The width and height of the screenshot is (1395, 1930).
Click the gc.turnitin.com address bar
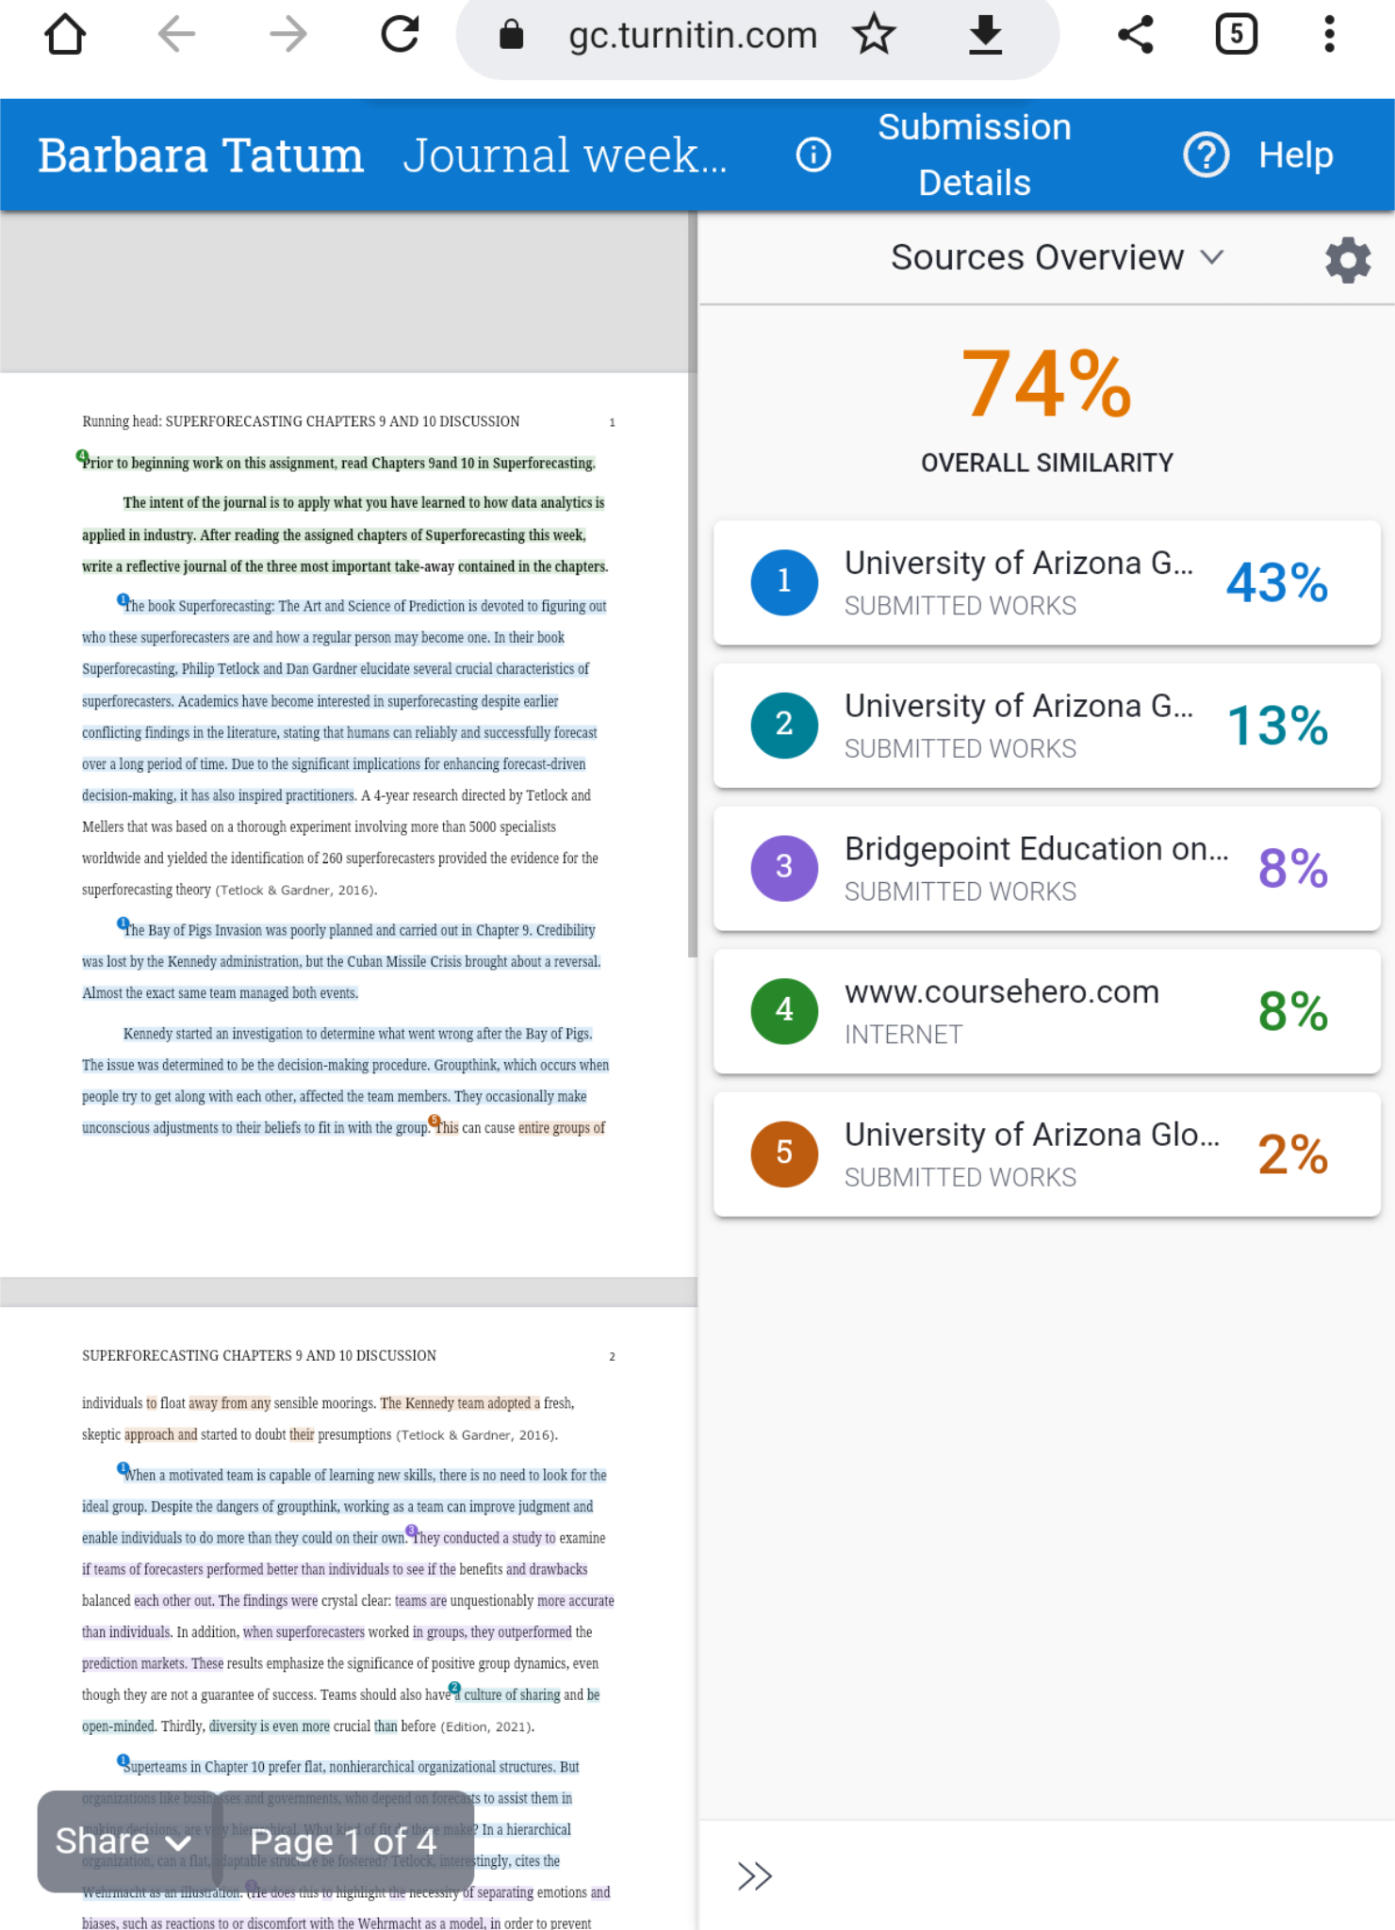pyautogui.click(x=693, y=35)
